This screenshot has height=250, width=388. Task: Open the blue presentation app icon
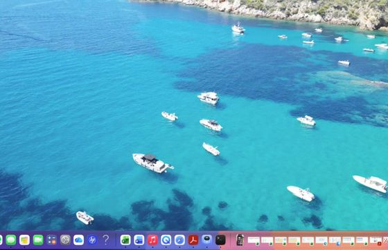point(139,240)
